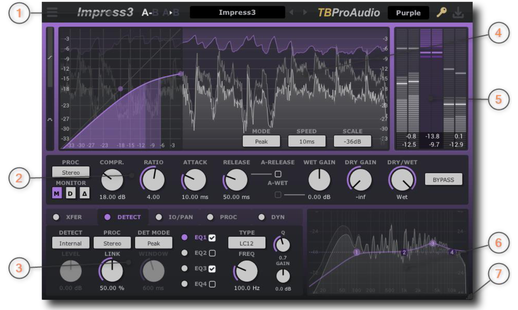This screenshot has height=310, width=518.
Task: Switch to the DYN tab
Action: tap(277, 217)
